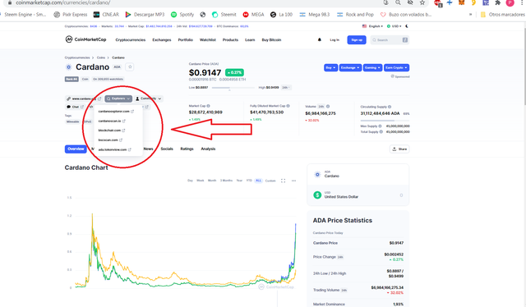526x307 pixels.
Task: Open the Chrome three-dot menu
Action: 523,2
